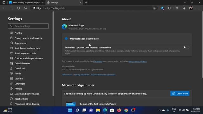
Task: Click the browser back arrow
Action: pos(4,8)
